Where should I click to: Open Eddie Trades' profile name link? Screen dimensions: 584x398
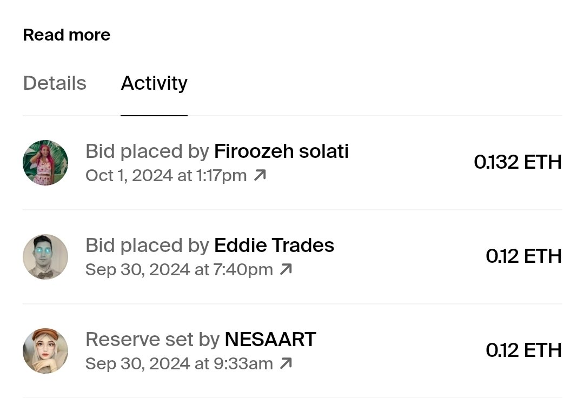274,246
